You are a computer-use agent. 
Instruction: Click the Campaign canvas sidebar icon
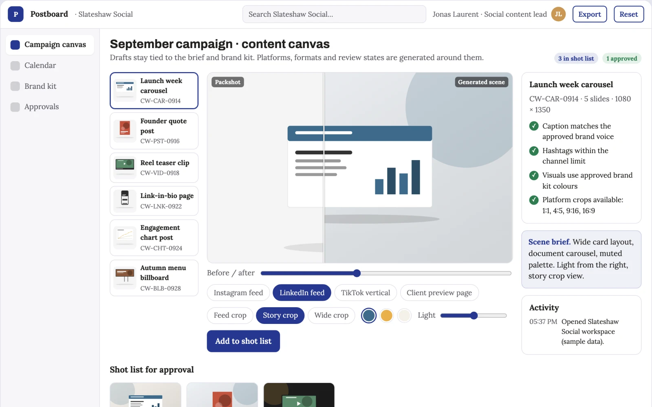15,44
